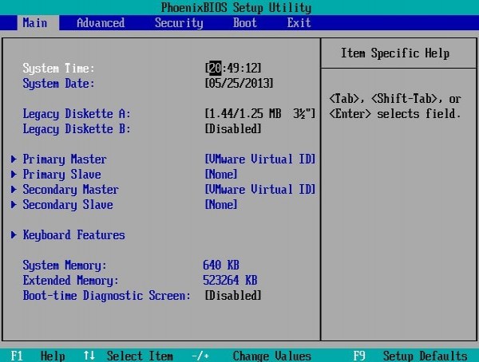Expand the Secondary Master triangle
This screenshot has height=362, width=479.
[14, 190]
